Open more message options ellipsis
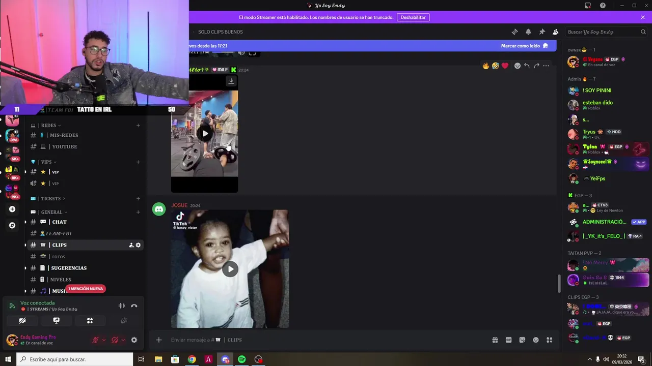 (546, 66)
